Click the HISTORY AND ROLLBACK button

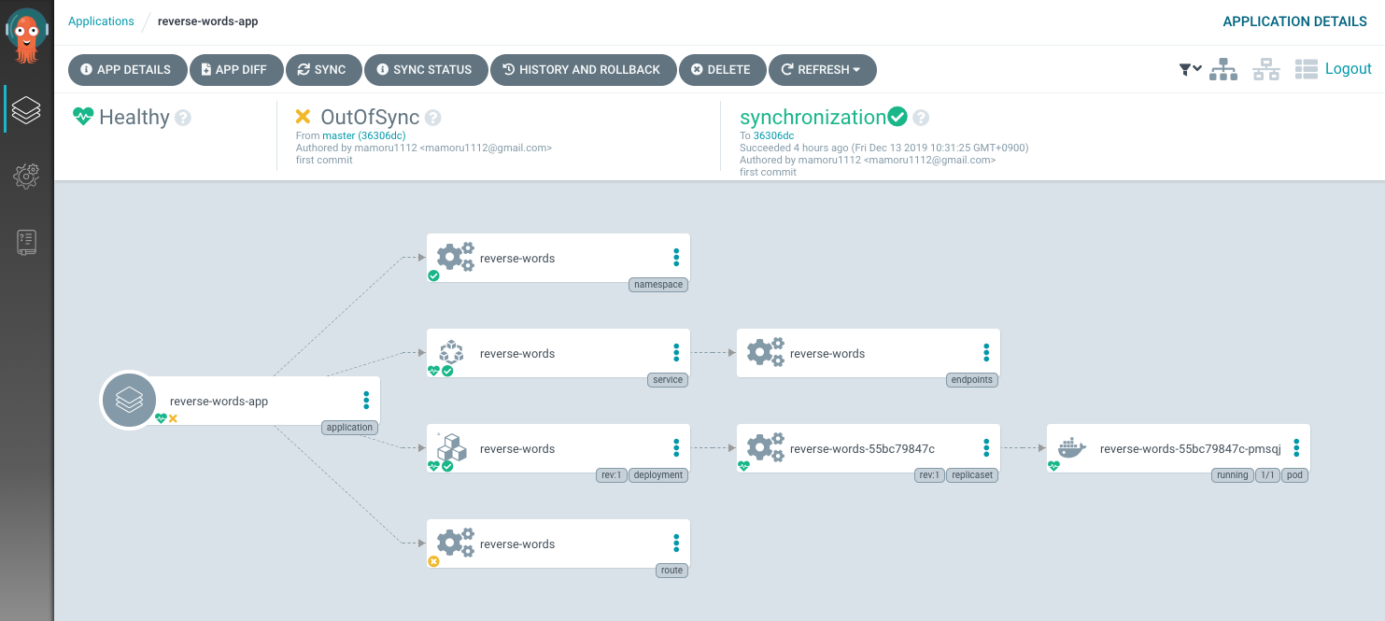583,69
